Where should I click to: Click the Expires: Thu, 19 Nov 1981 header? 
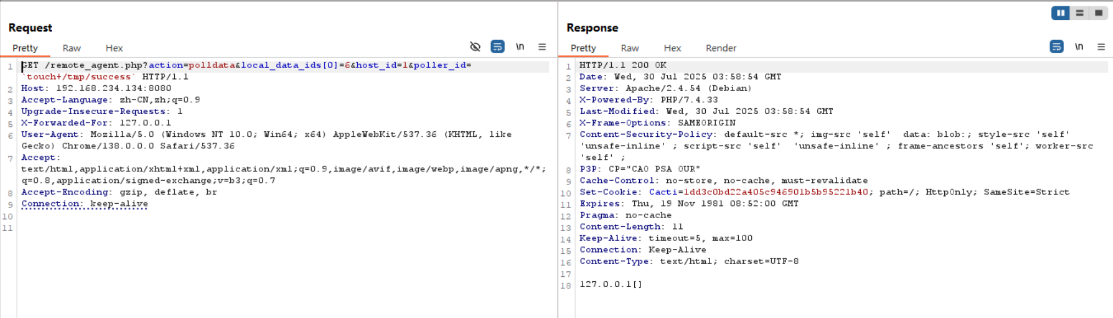pos(689,204)
